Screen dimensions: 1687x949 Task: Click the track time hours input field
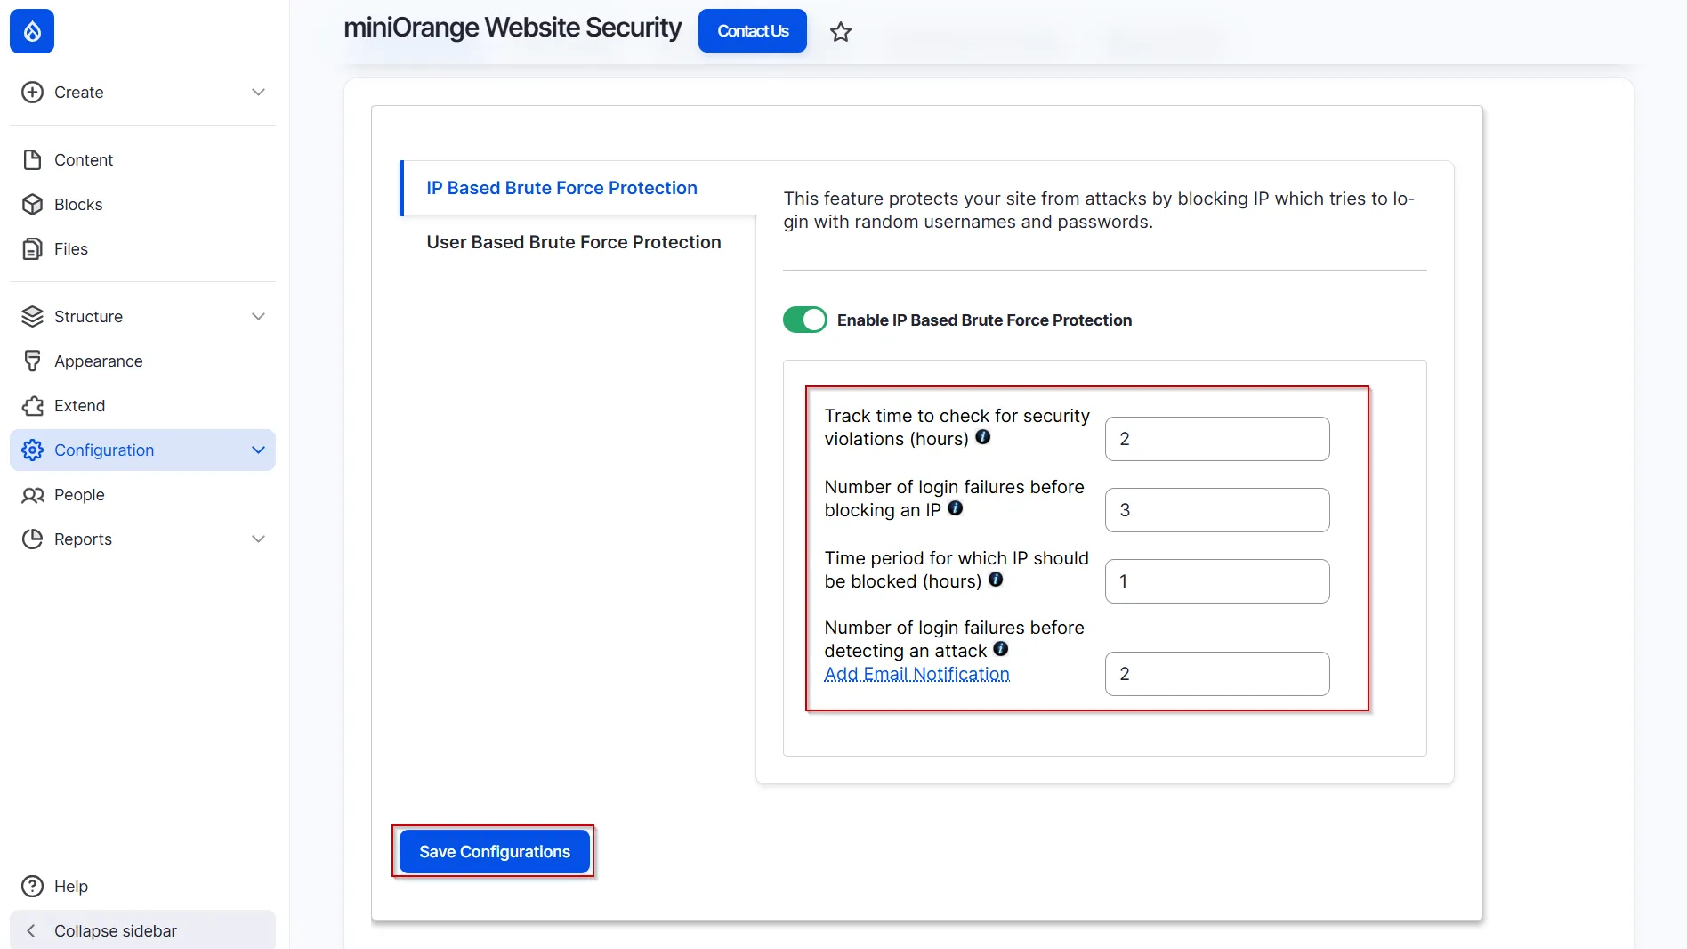(x=1217, y=439)
